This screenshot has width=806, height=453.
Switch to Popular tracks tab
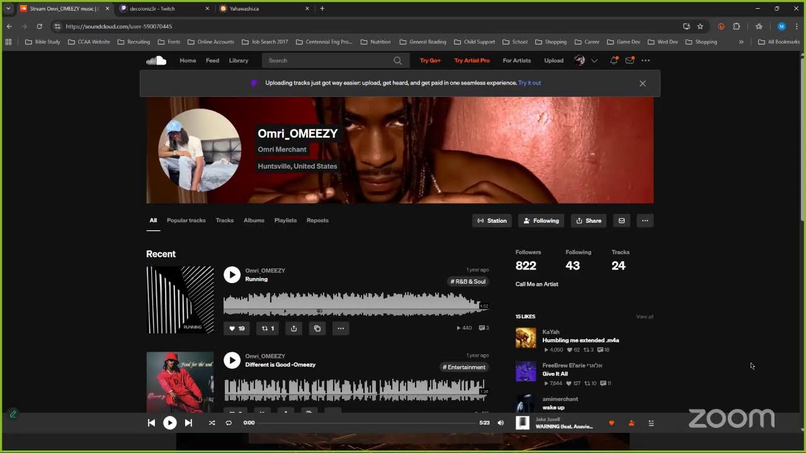[x=186, y=220]
